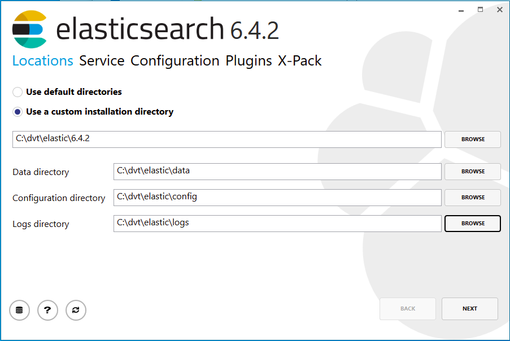
Task: Edit the Logs directory path field
Action: (x=277, y=224)
